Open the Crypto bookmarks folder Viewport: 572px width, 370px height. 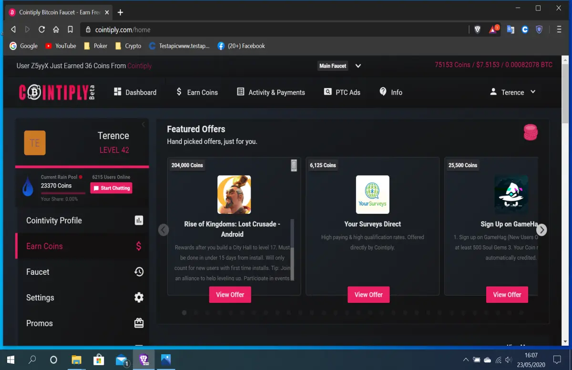(128, 46)
